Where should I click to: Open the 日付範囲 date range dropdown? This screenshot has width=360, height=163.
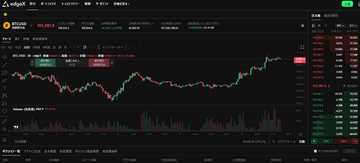[22, 141]
